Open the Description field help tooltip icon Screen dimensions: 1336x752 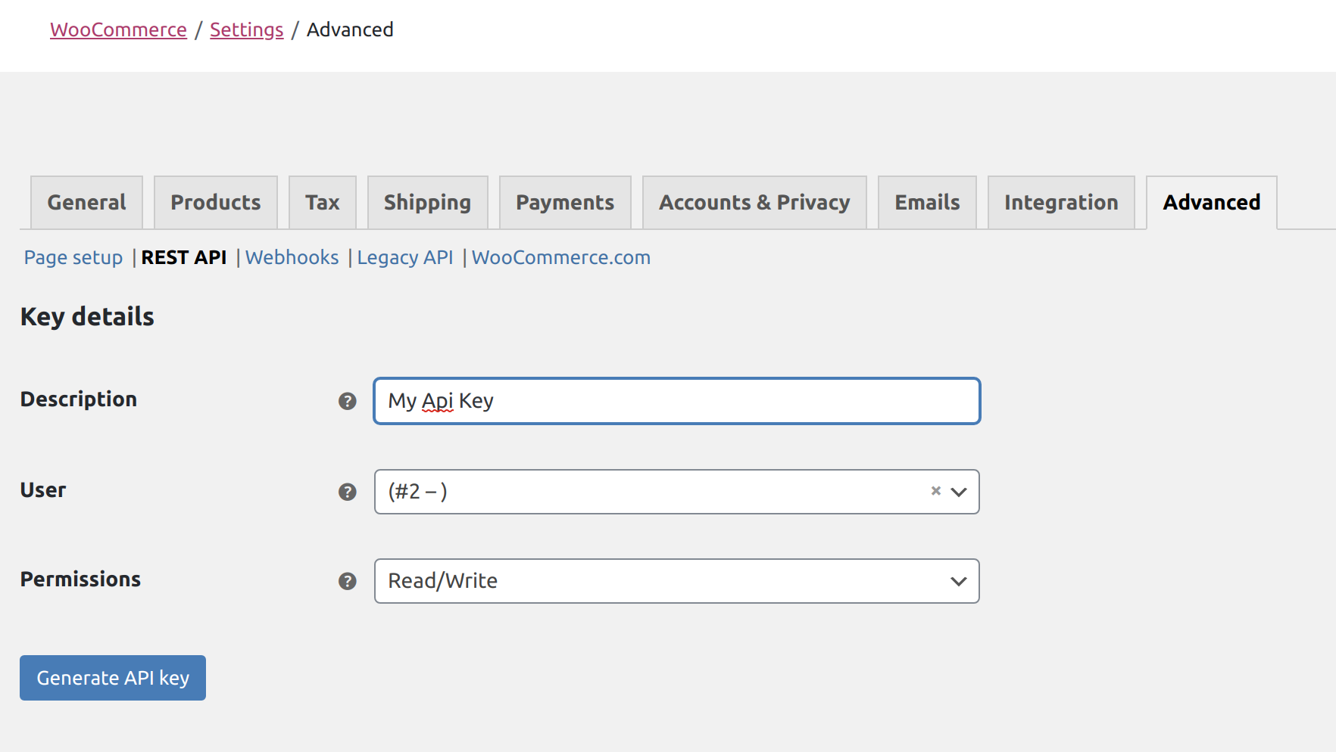[347, 401]
